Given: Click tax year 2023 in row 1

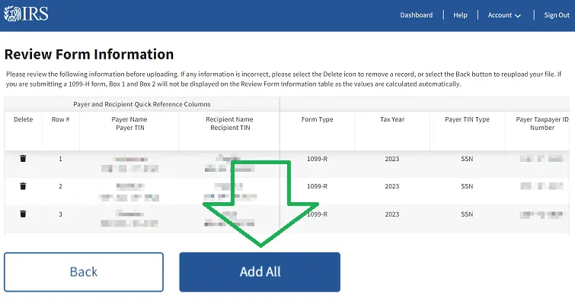Looking at the screenshot, I should click(392, 159).
